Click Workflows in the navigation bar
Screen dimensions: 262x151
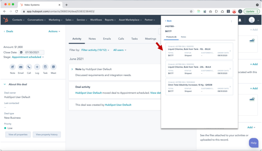tap(96, 20)
